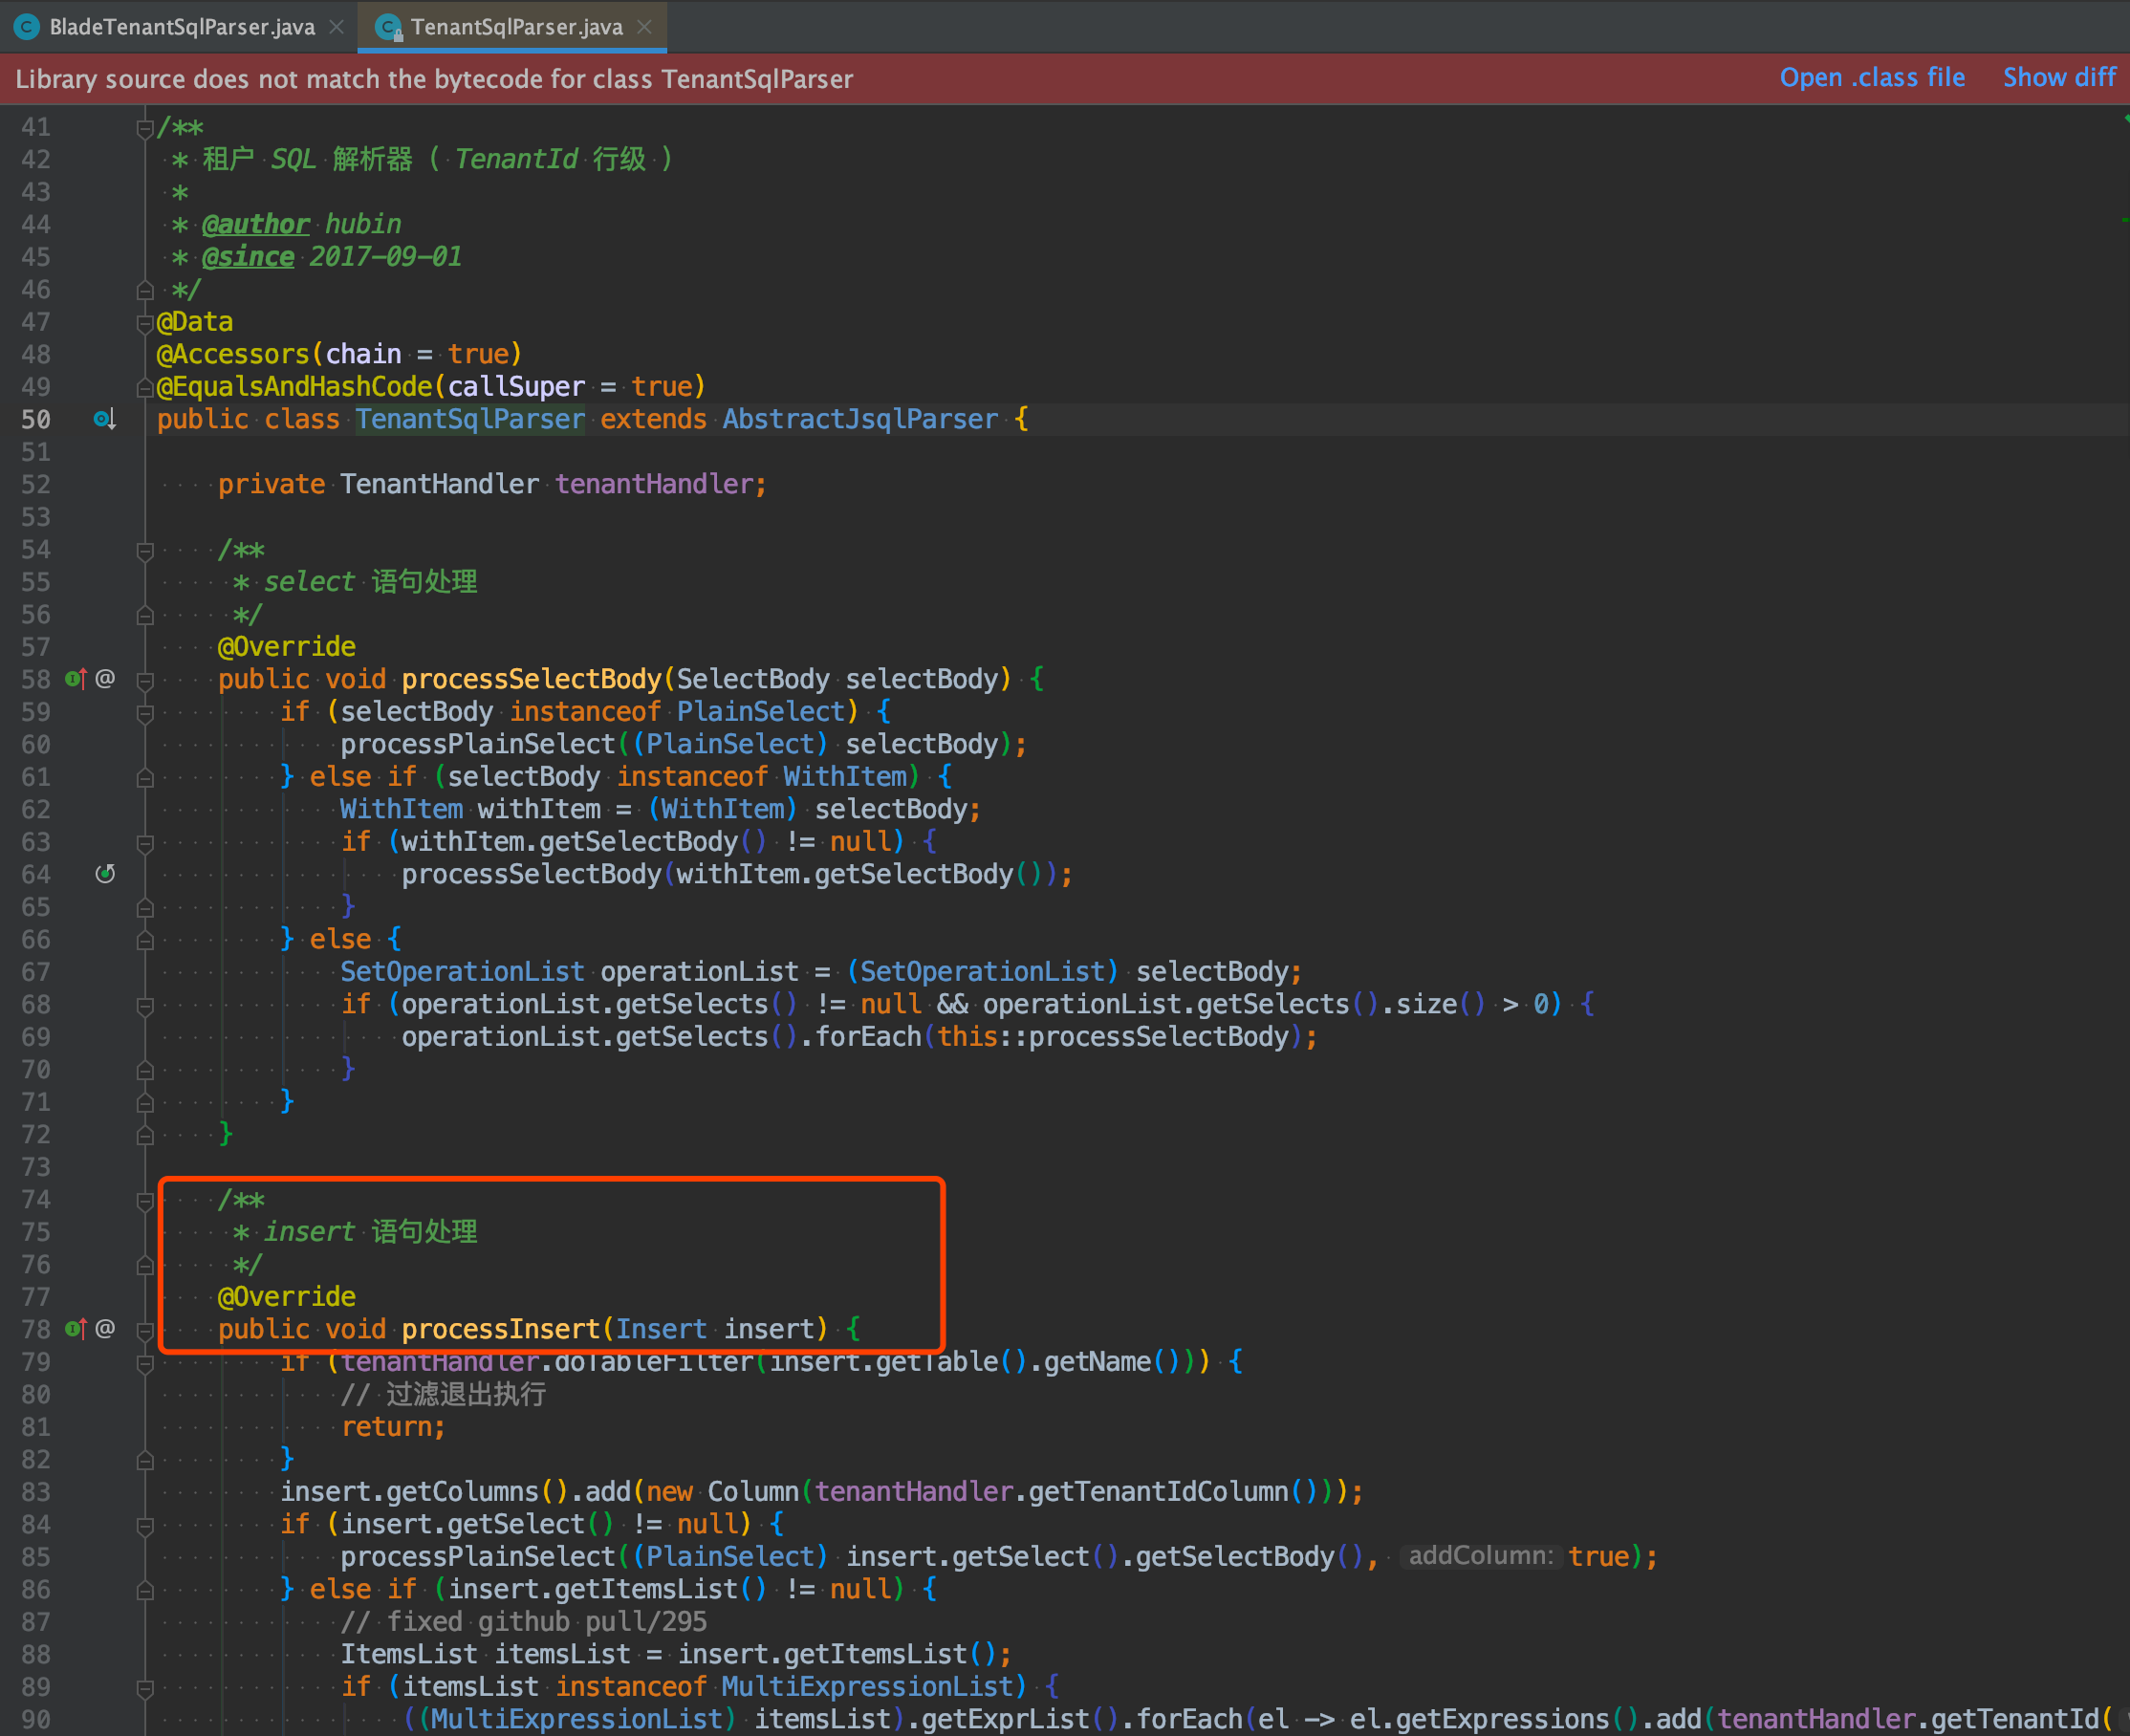Collapse MultiExpressionList if fold at line 89

tap(144, 1687)
